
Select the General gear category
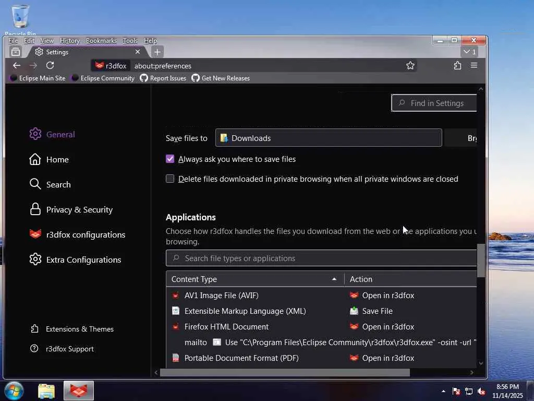pos(52,134)
